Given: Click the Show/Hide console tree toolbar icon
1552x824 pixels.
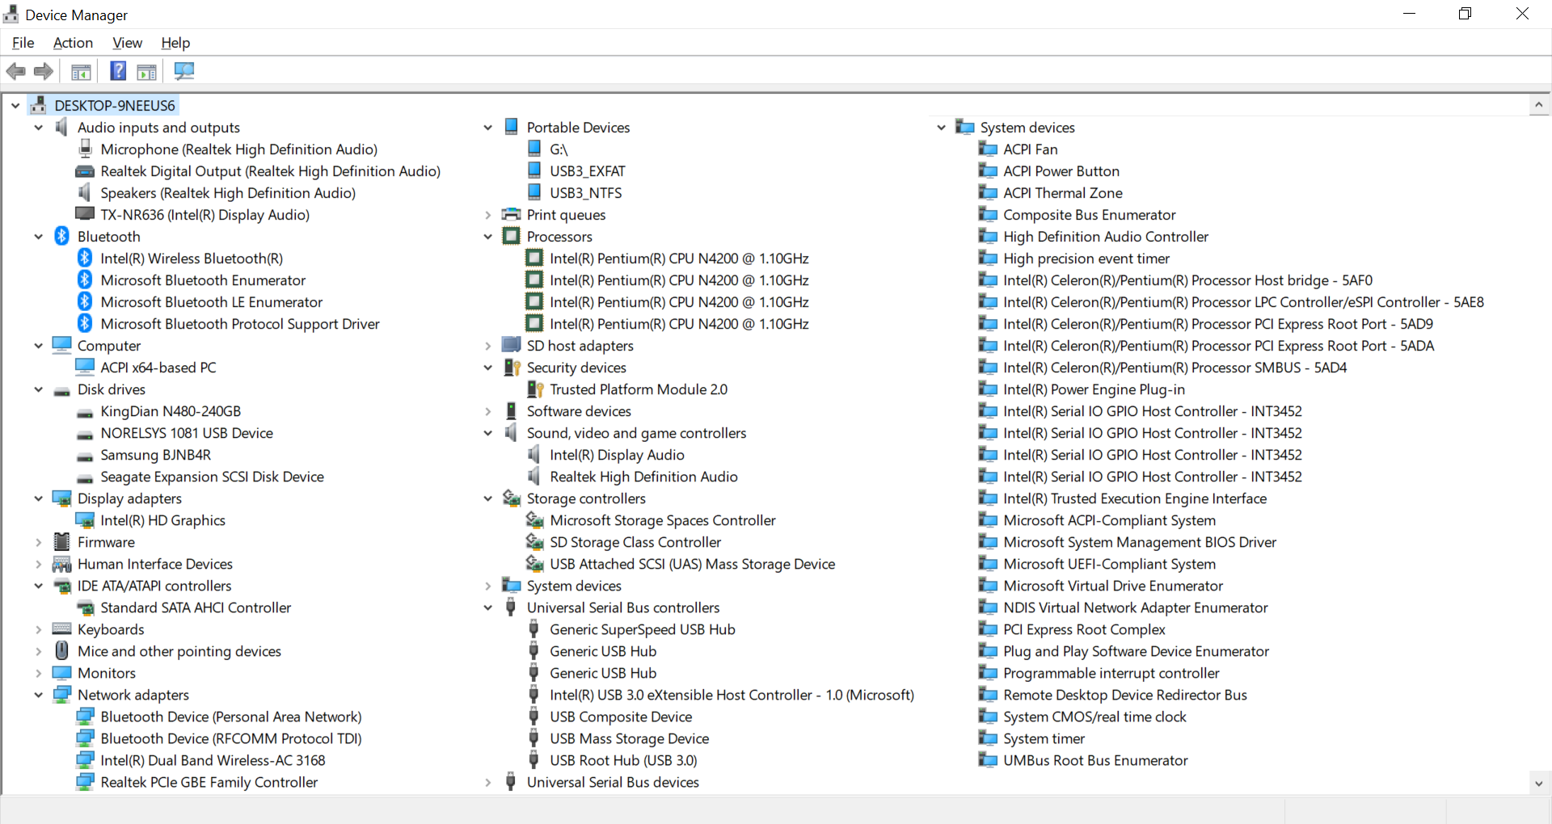Looking at the screenshot, I should point(81,72).
